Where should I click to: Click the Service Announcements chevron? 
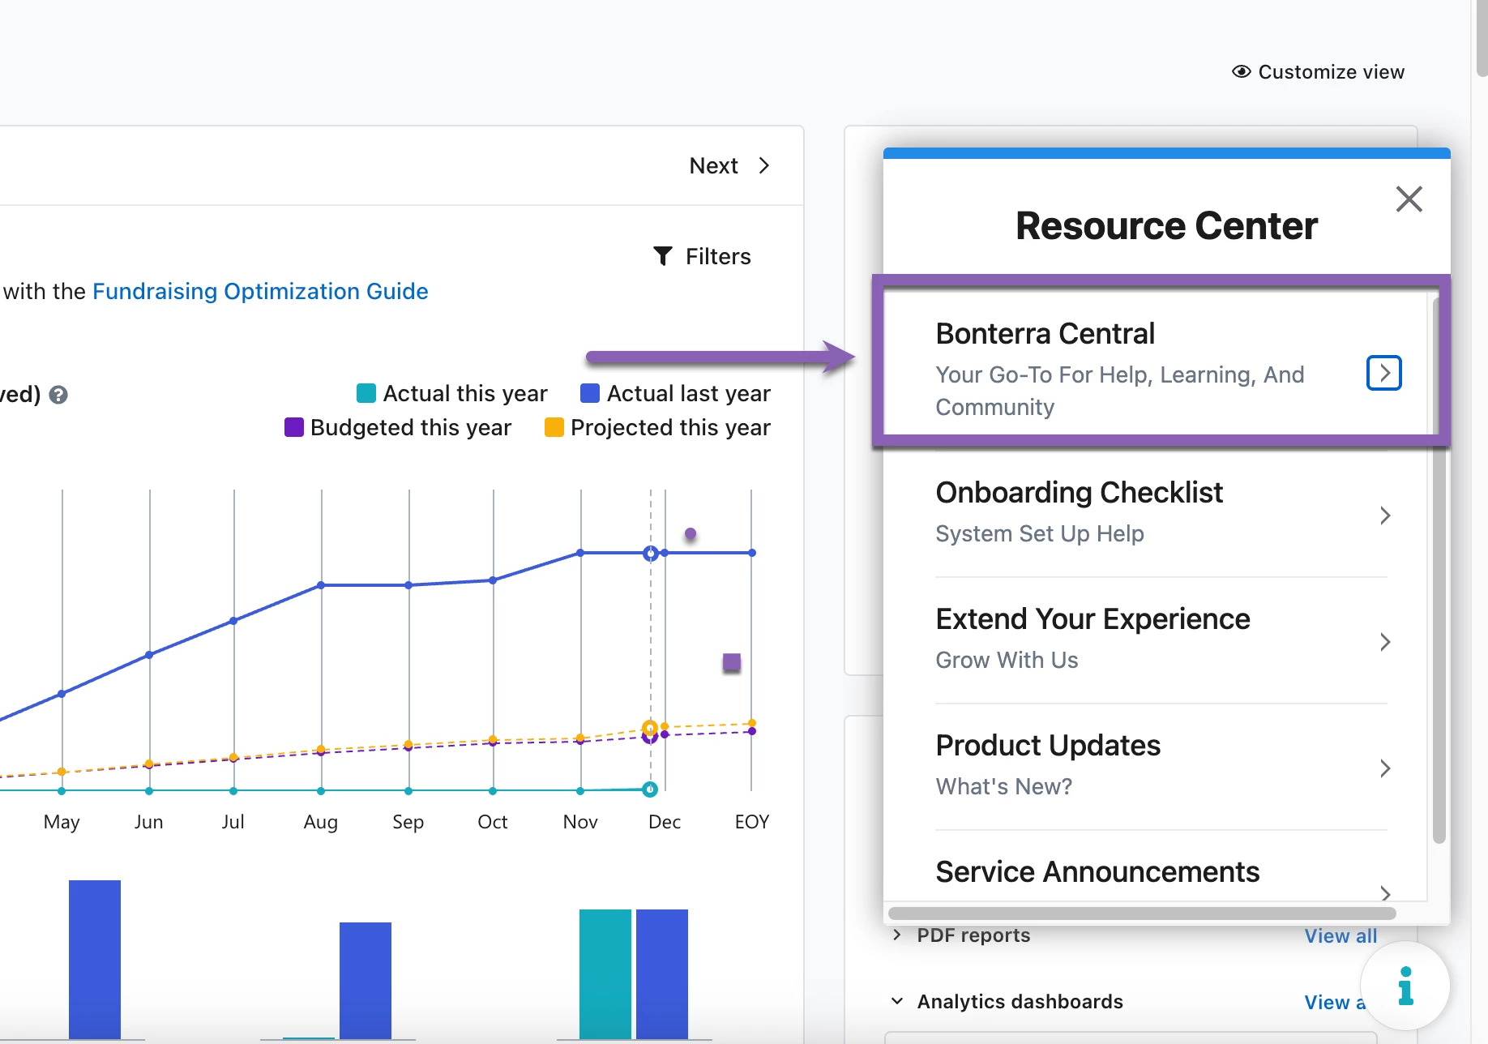(1385, 893)
